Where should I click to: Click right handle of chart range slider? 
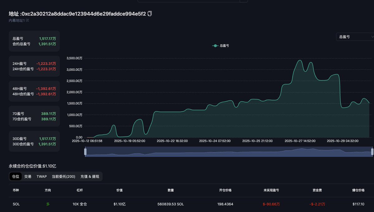(372, 152)
